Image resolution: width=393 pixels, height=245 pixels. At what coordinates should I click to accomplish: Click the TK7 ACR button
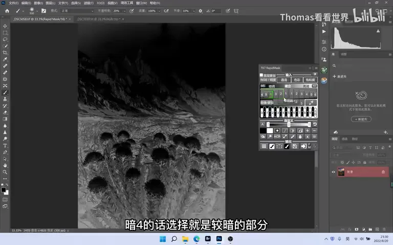277,136
